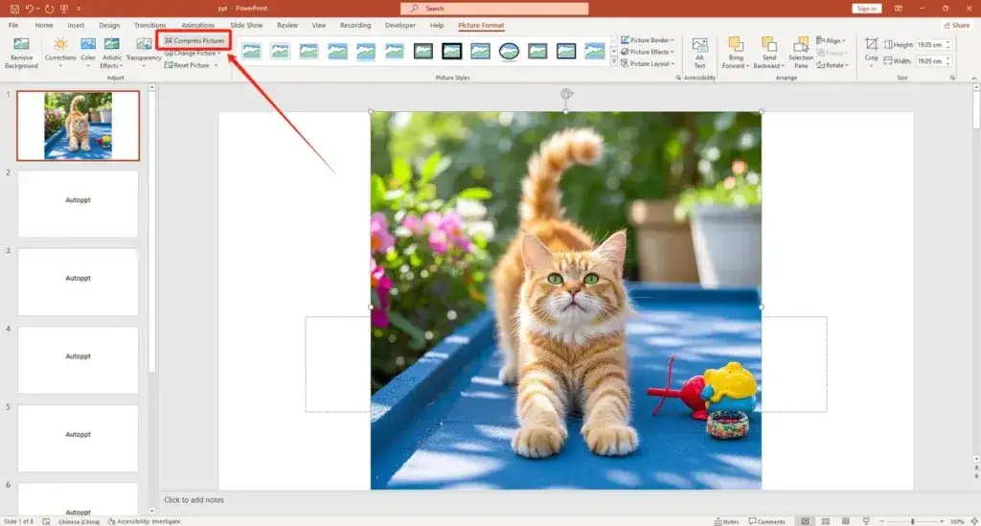981x526 pixels.
Task: Go to the Review tab
Action: tap(287, 26)
